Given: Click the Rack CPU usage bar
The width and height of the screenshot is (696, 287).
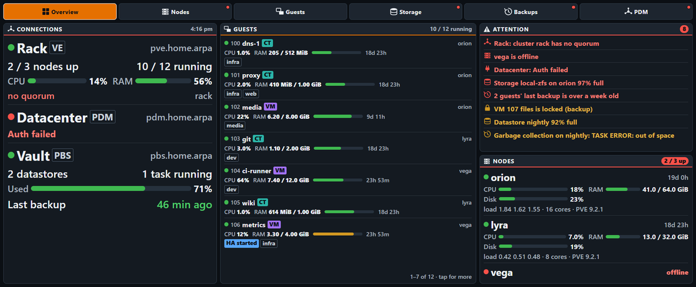Looking at the screenshot, I should 57,81.
